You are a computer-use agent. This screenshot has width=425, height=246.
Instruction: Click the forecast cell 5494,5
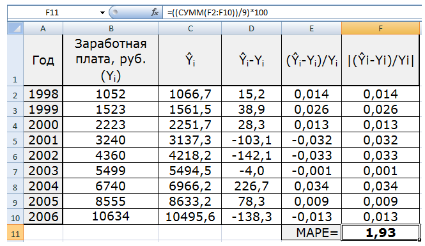coord(190,171)
